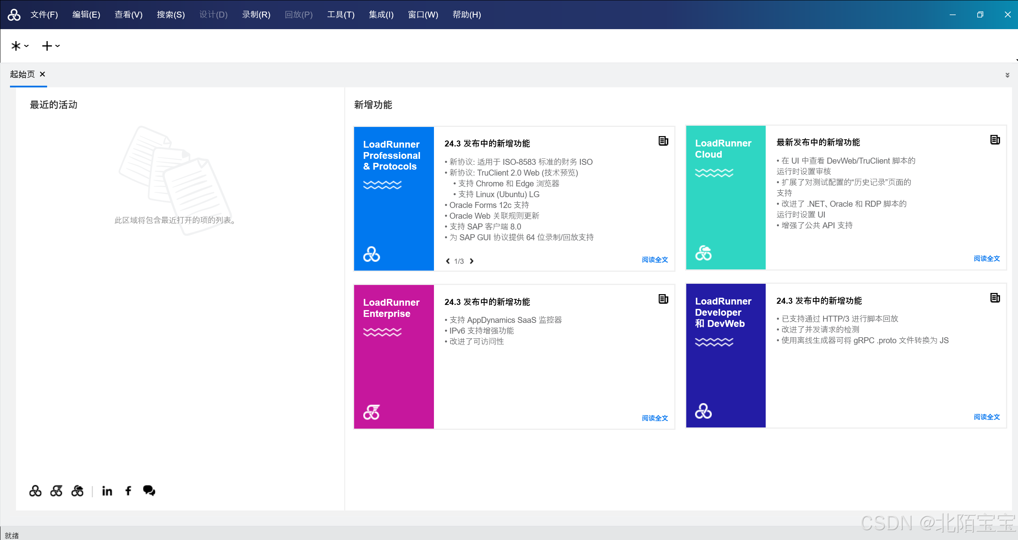Click collapse chevron at right of tab bar
The image size is (1018, 540).
(1008, 75)
